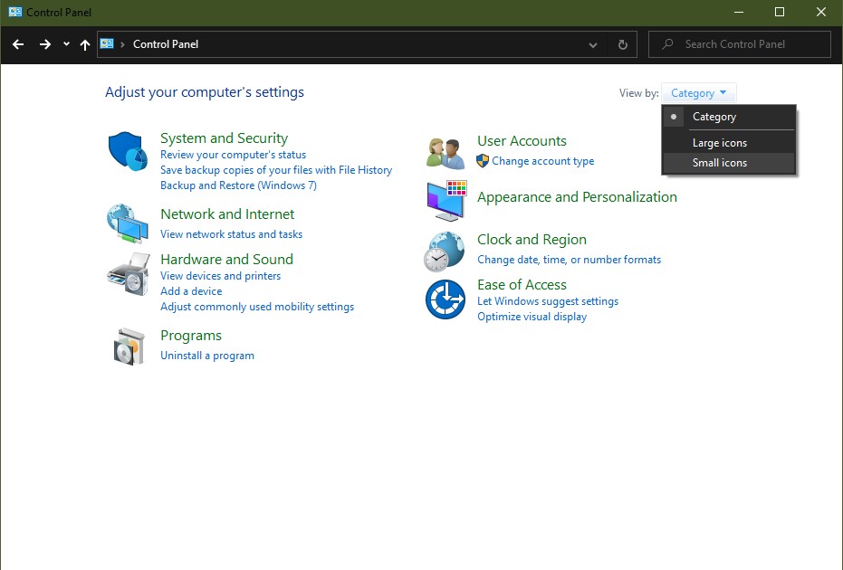Open Review your computer's status
Image resolution: width=843 pixels, height=570 pixels.
(234, 155)
